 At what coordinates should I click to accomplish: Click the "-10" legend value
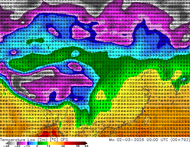(x=27, y=146)
